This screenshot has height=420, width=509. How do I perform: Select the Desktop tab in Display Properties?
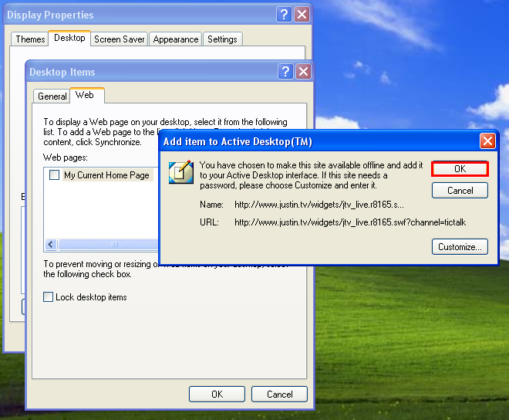point(69,38)
